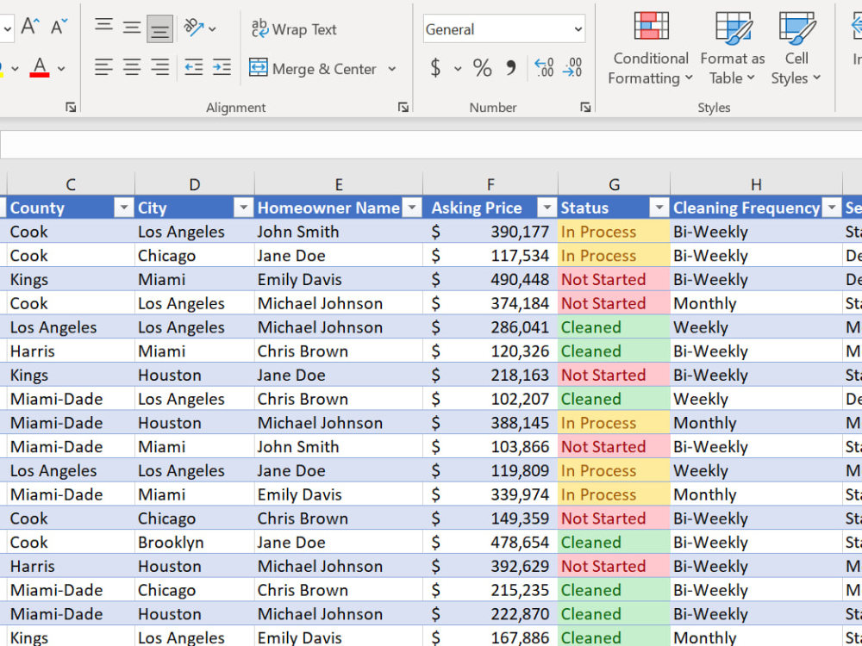Open the orientation dropdown arrow
Viewport: 862px width, 646px height.
pyautogui.click(x=212, y=28)
